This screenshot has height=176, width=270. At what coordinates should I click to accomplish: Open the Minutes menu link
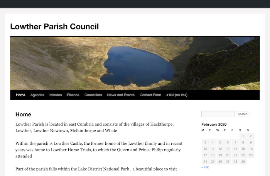[56, 95]
